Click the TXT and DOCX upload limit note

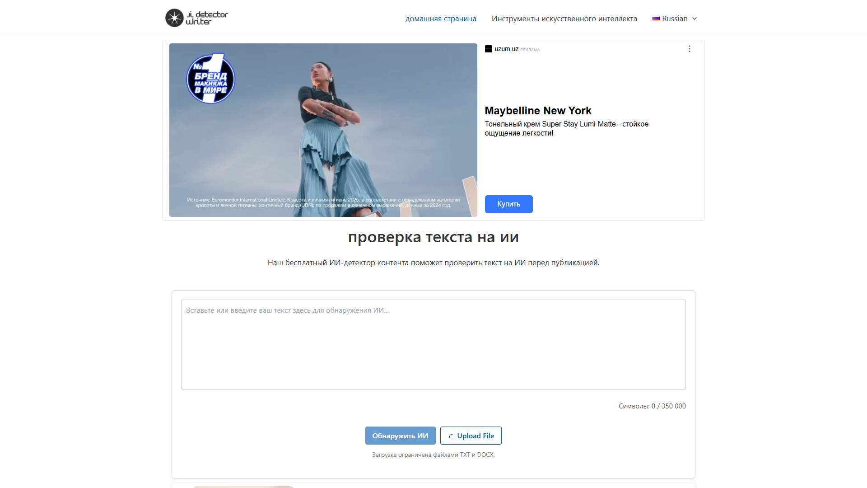pos(433,455)
